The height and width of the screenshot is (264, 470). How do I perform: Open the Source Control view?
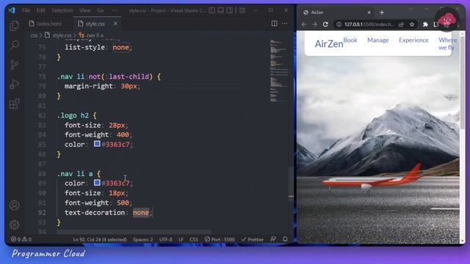(14, 65)
